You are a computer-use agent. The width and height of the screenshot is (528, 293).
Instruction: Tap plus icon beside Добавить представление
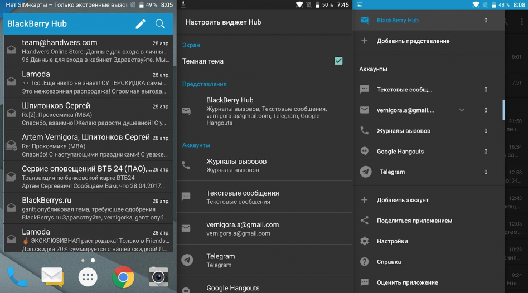point(364,41)
